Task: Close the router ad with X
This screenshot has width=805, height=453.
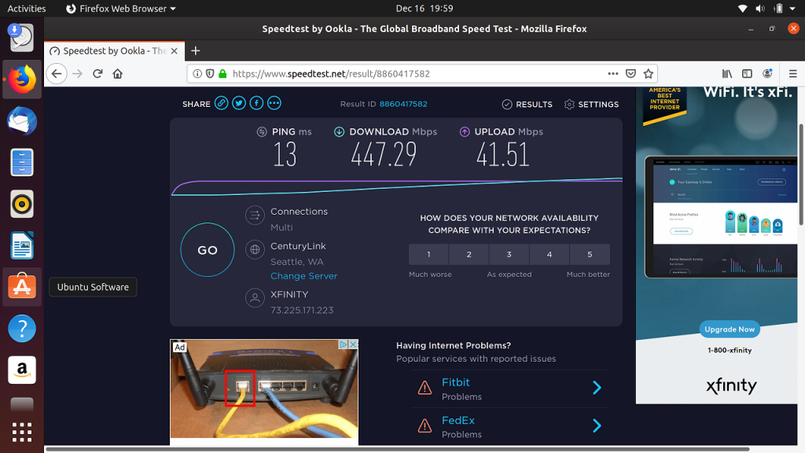Action: click(353, 344)
